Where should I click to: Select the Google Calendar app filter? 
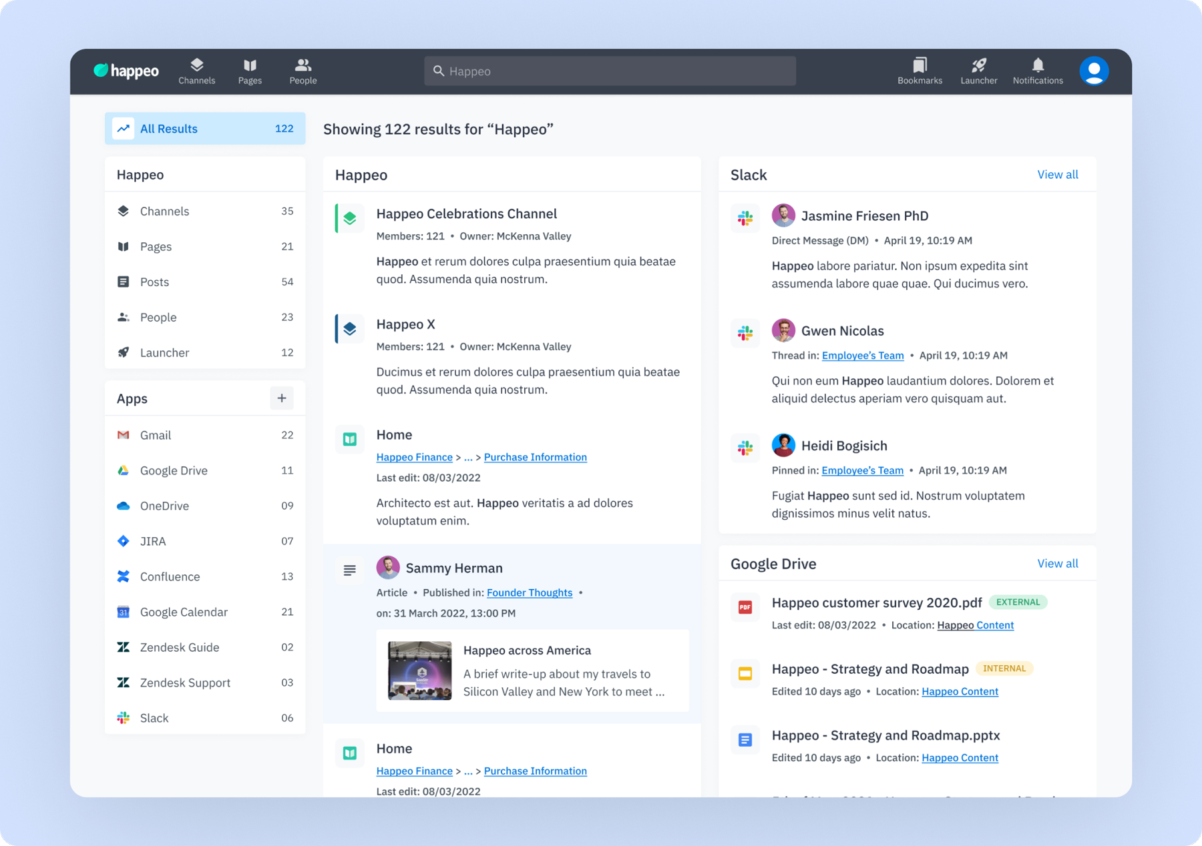(x=205, y=612)
